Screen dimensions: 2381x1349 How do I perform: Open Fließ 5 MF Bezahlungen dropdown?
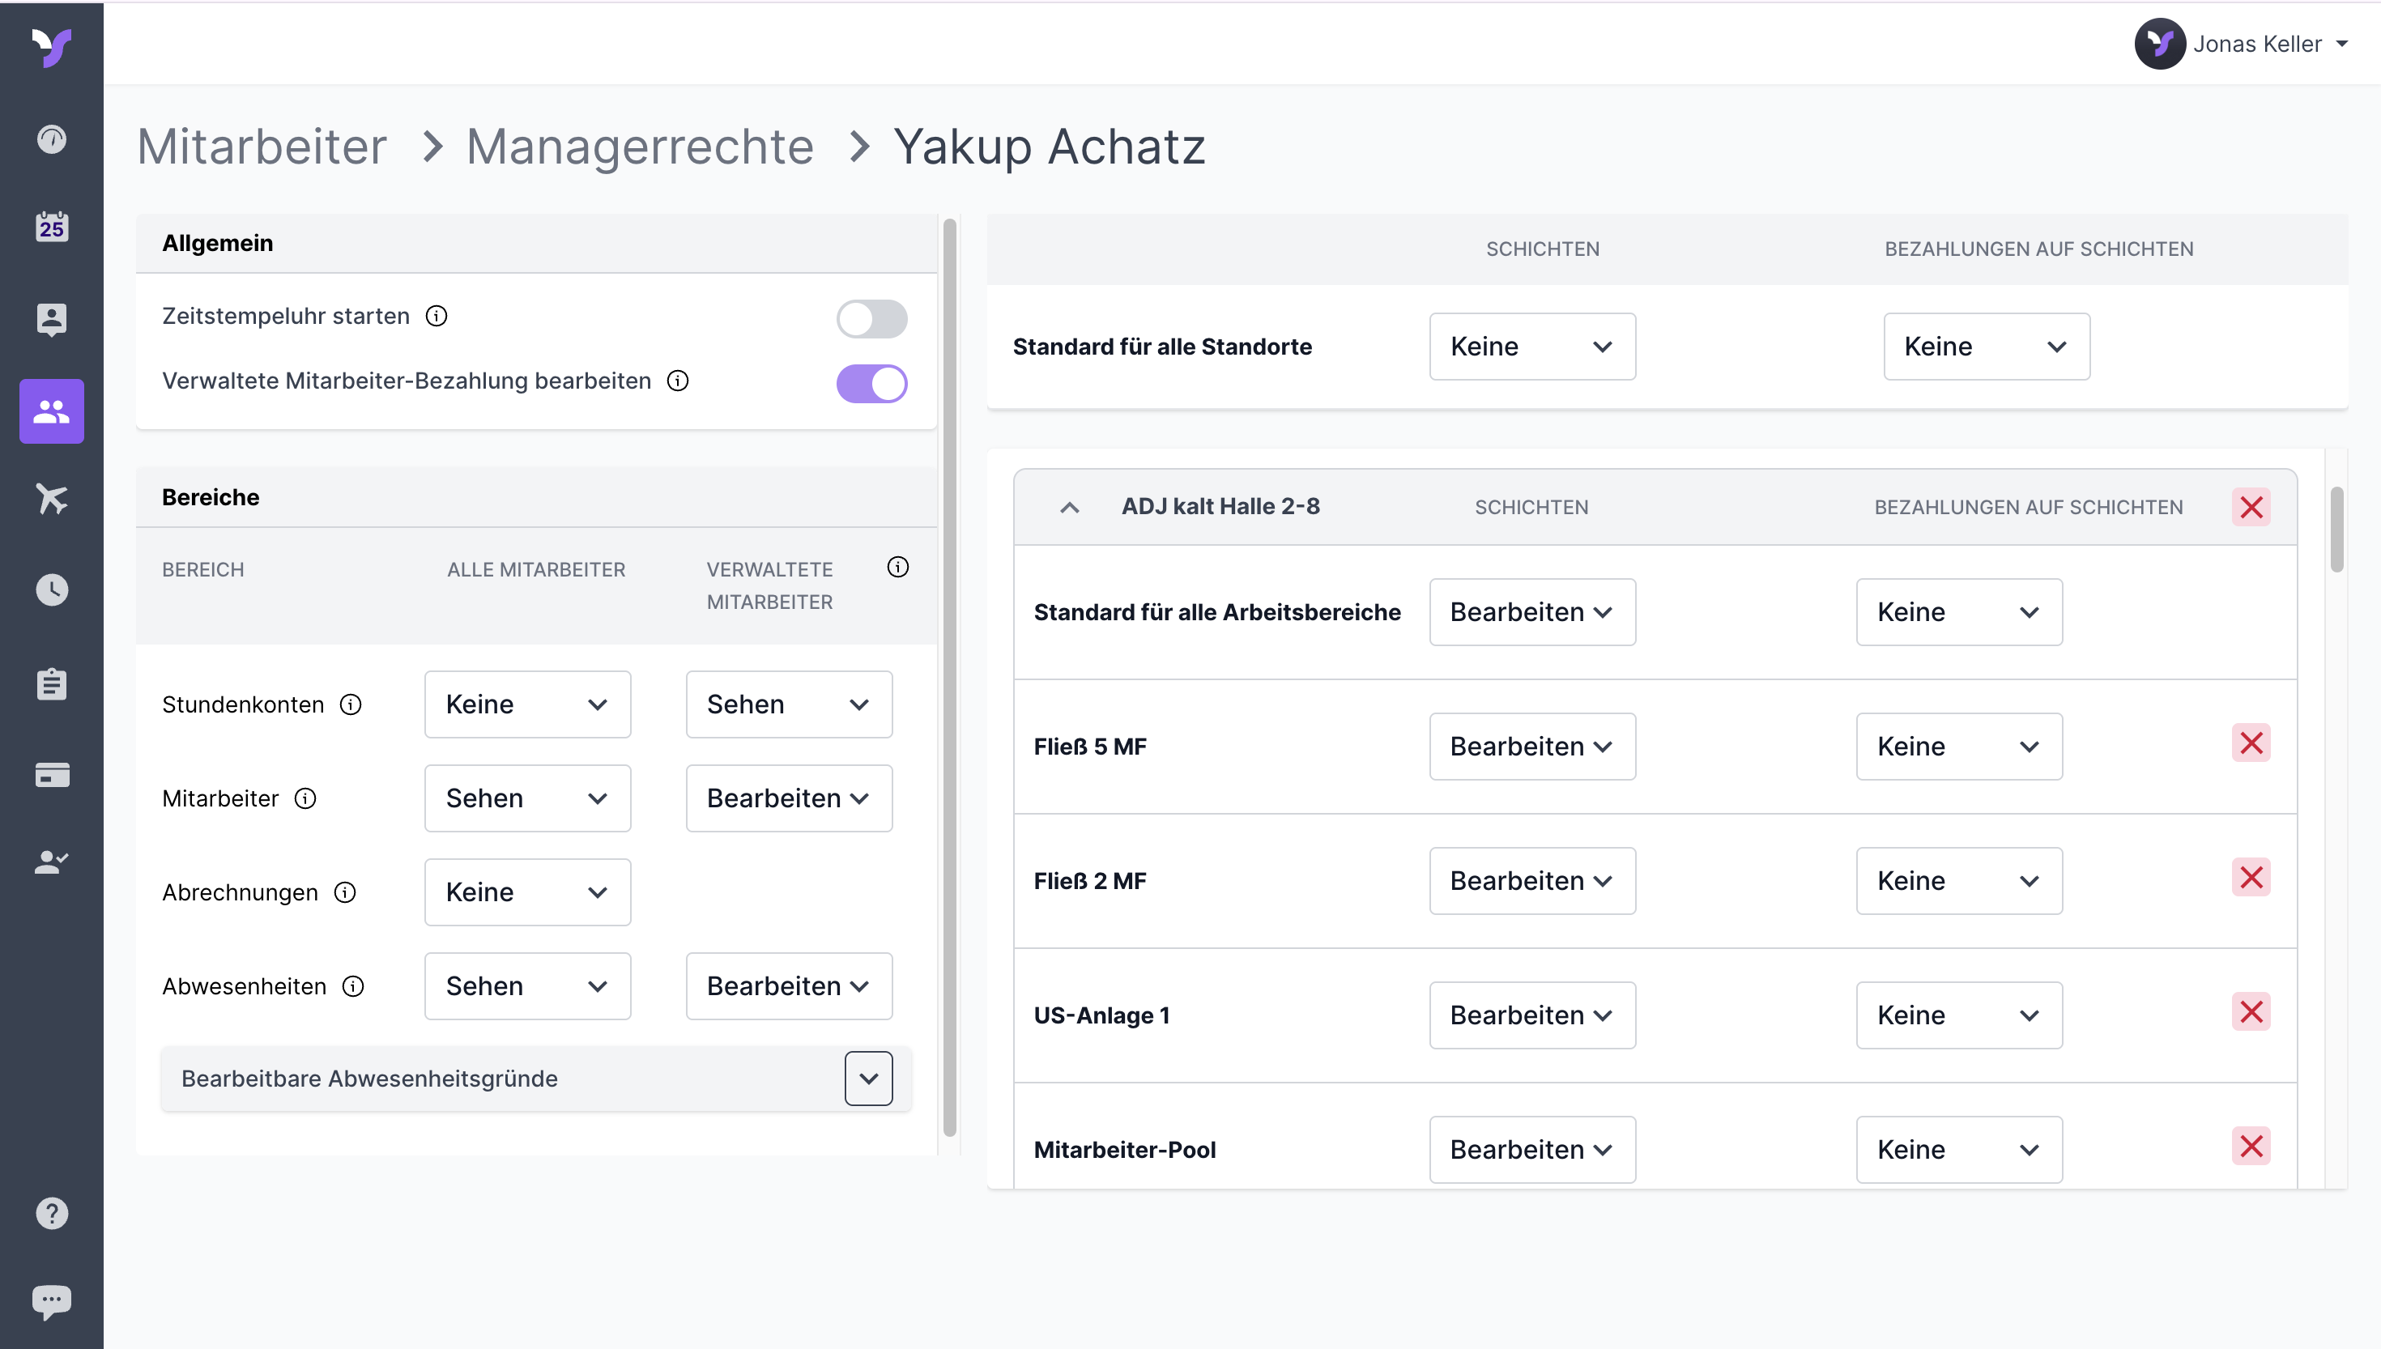coord(1961,747)
